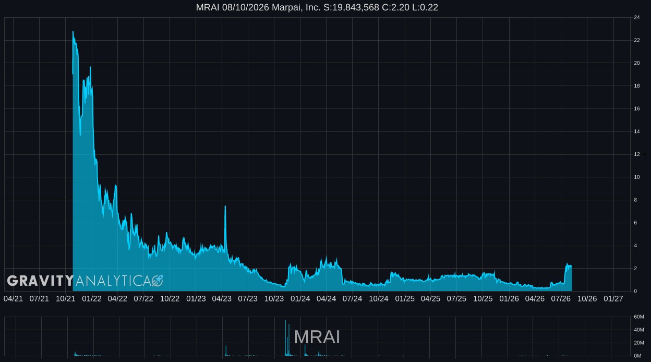This screenshot has width=651, height=362.
Task: Click the '0M' volume axis label
Action: coord(637,356)
